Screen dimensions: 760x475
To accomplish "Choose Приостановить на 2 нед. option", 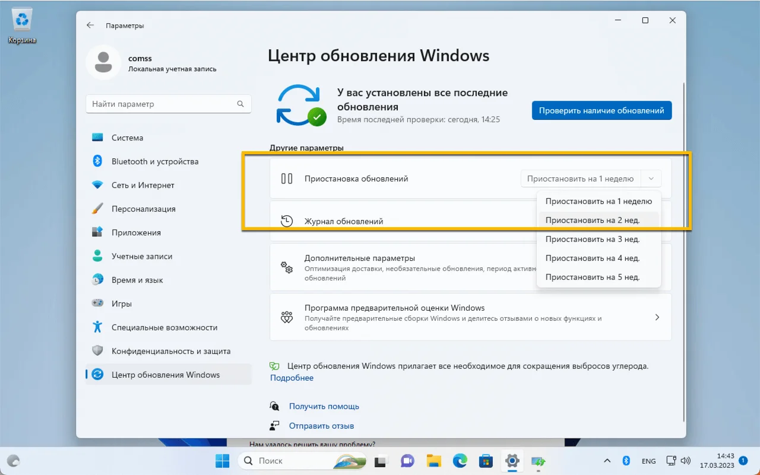I will click(598, 220).
